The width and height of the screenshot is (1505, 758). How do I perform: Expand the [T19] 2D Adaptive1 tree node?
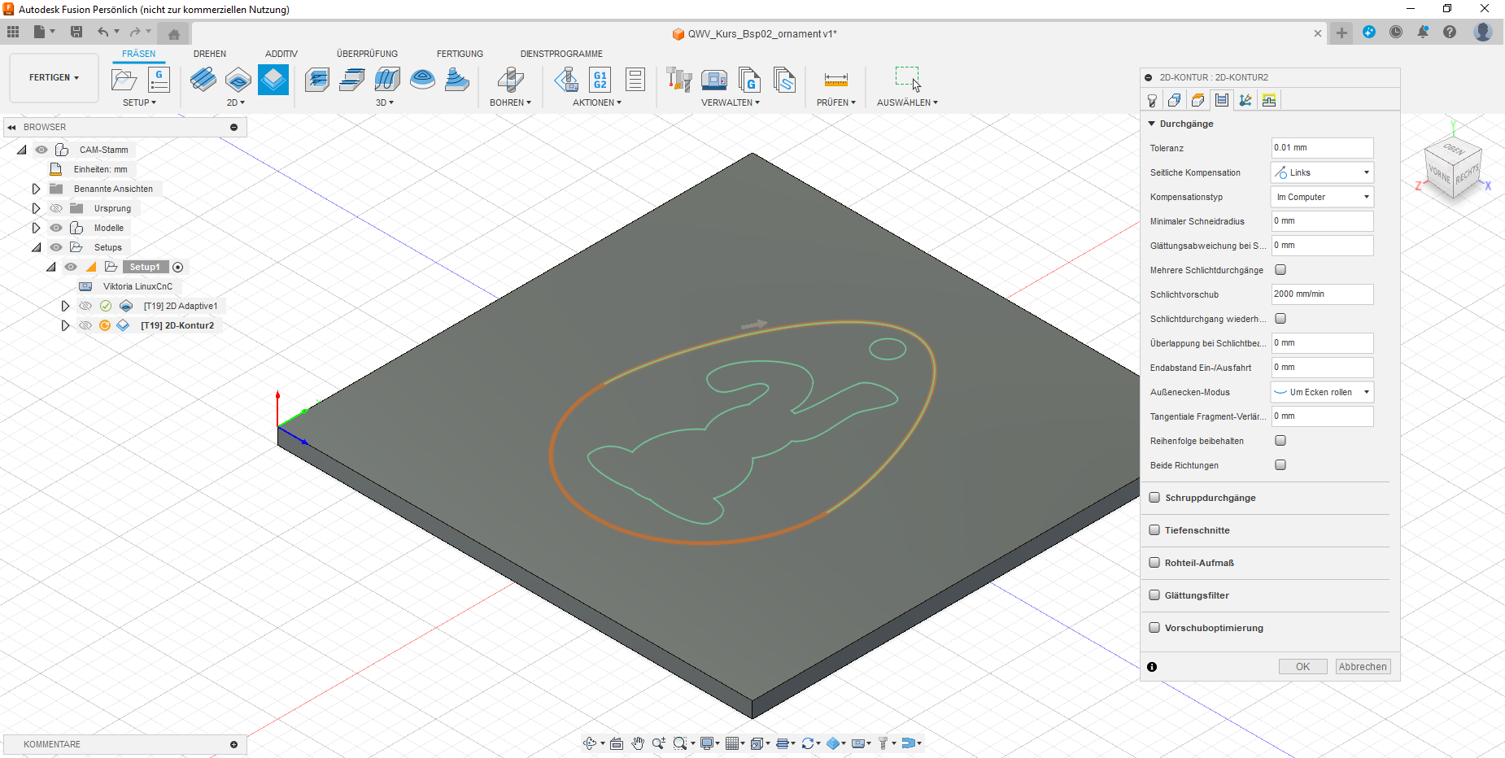pyautogui.click(x=65, y=306)
